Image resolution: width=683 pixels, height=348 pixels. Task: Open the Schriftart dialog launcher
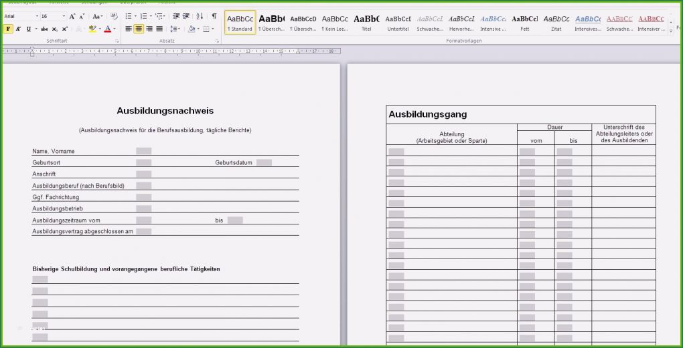[117, 41]
